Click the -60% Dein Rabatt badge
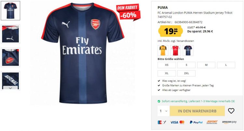Viewport: 244px width, 131px height. 129,12
